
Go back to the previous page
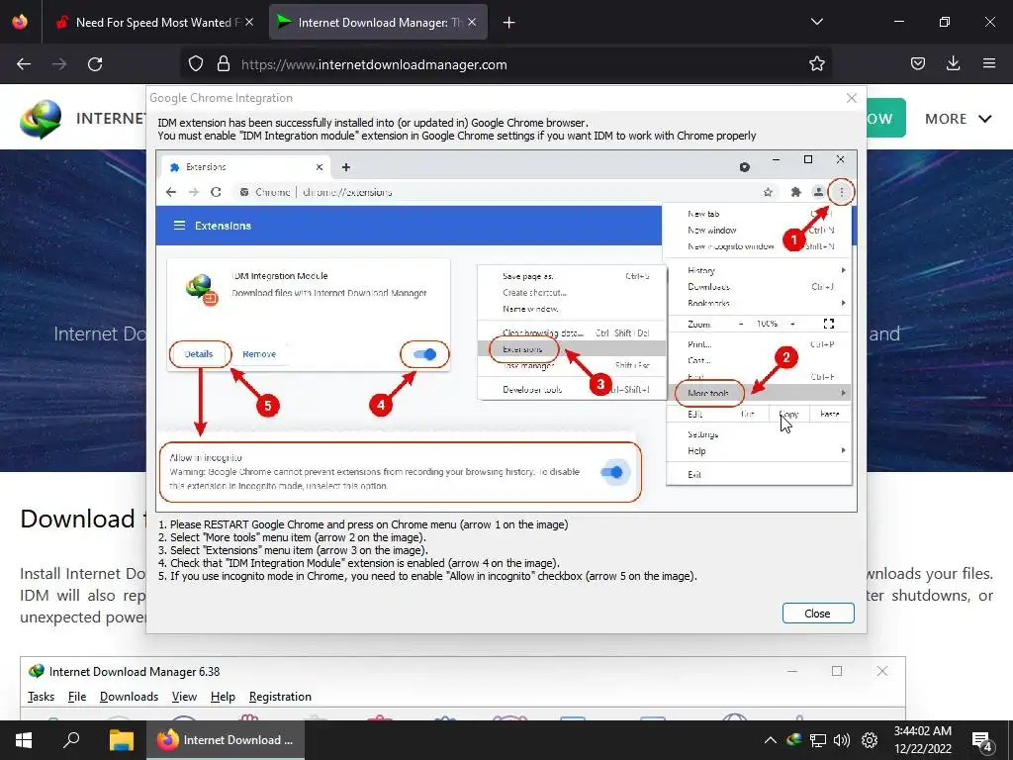pos(24,64)
